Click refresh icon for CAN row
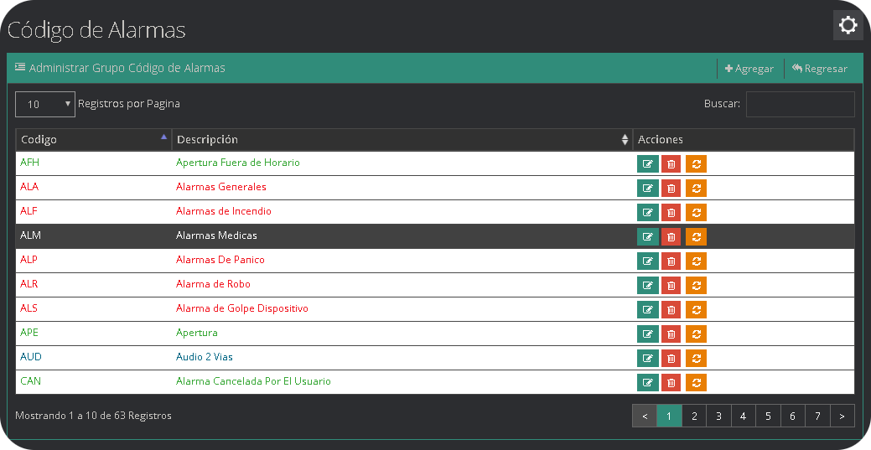This screenshot has width=871, height=450. coord(696,383)
